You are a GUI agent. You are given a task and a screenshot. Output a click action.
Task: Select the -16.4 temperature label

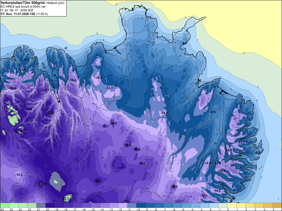(12, 88)
